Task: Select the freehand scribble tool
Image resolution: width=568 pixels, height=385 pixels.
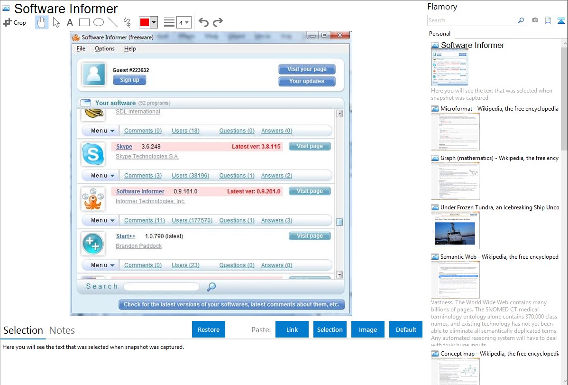Action: point(127,22)
